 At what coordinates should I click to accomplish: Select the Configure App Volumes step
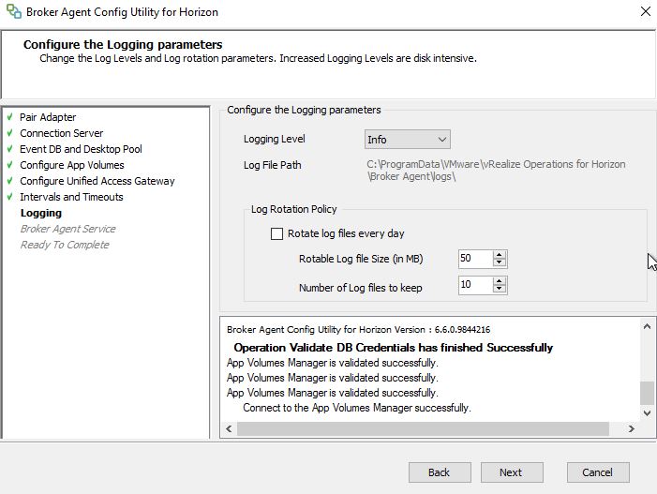(72, 165)
